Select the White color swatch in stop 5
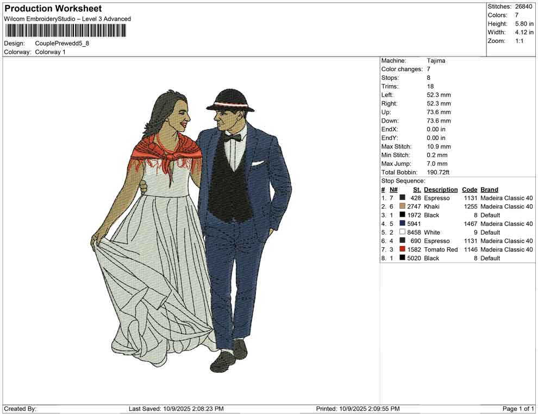The width and height of the screenshot is (538, 414). click(402, 233)
